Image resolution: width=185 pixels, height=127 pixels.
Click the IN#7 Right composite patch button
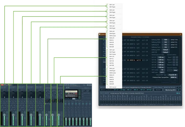149,90
